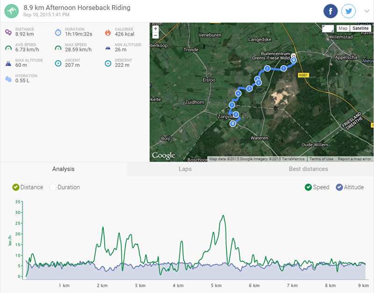
Task: Zoom out on the map
Action: 156,36
